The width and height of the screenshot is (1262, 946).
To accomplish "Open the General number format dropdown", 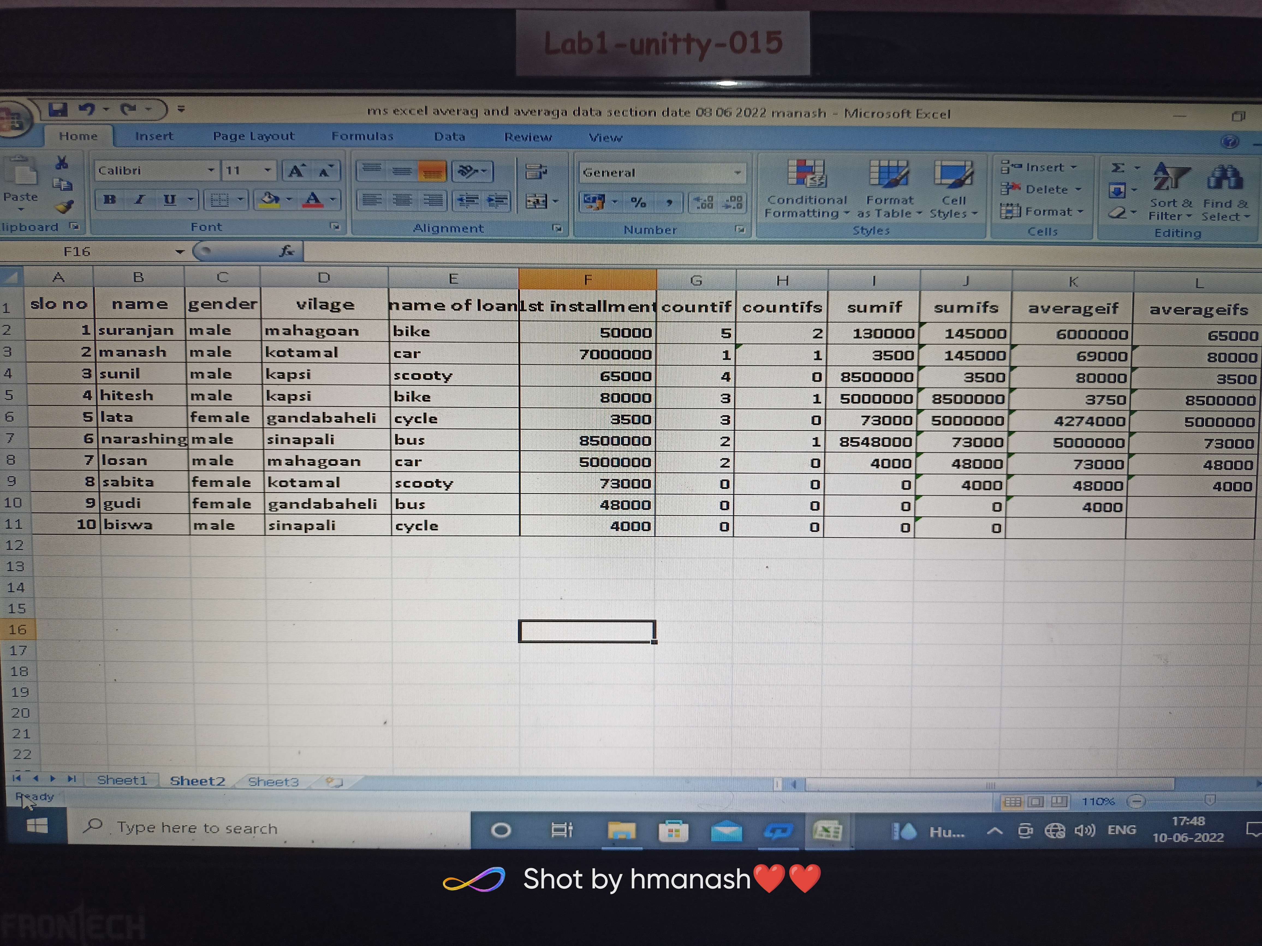I will click(737, 173).
